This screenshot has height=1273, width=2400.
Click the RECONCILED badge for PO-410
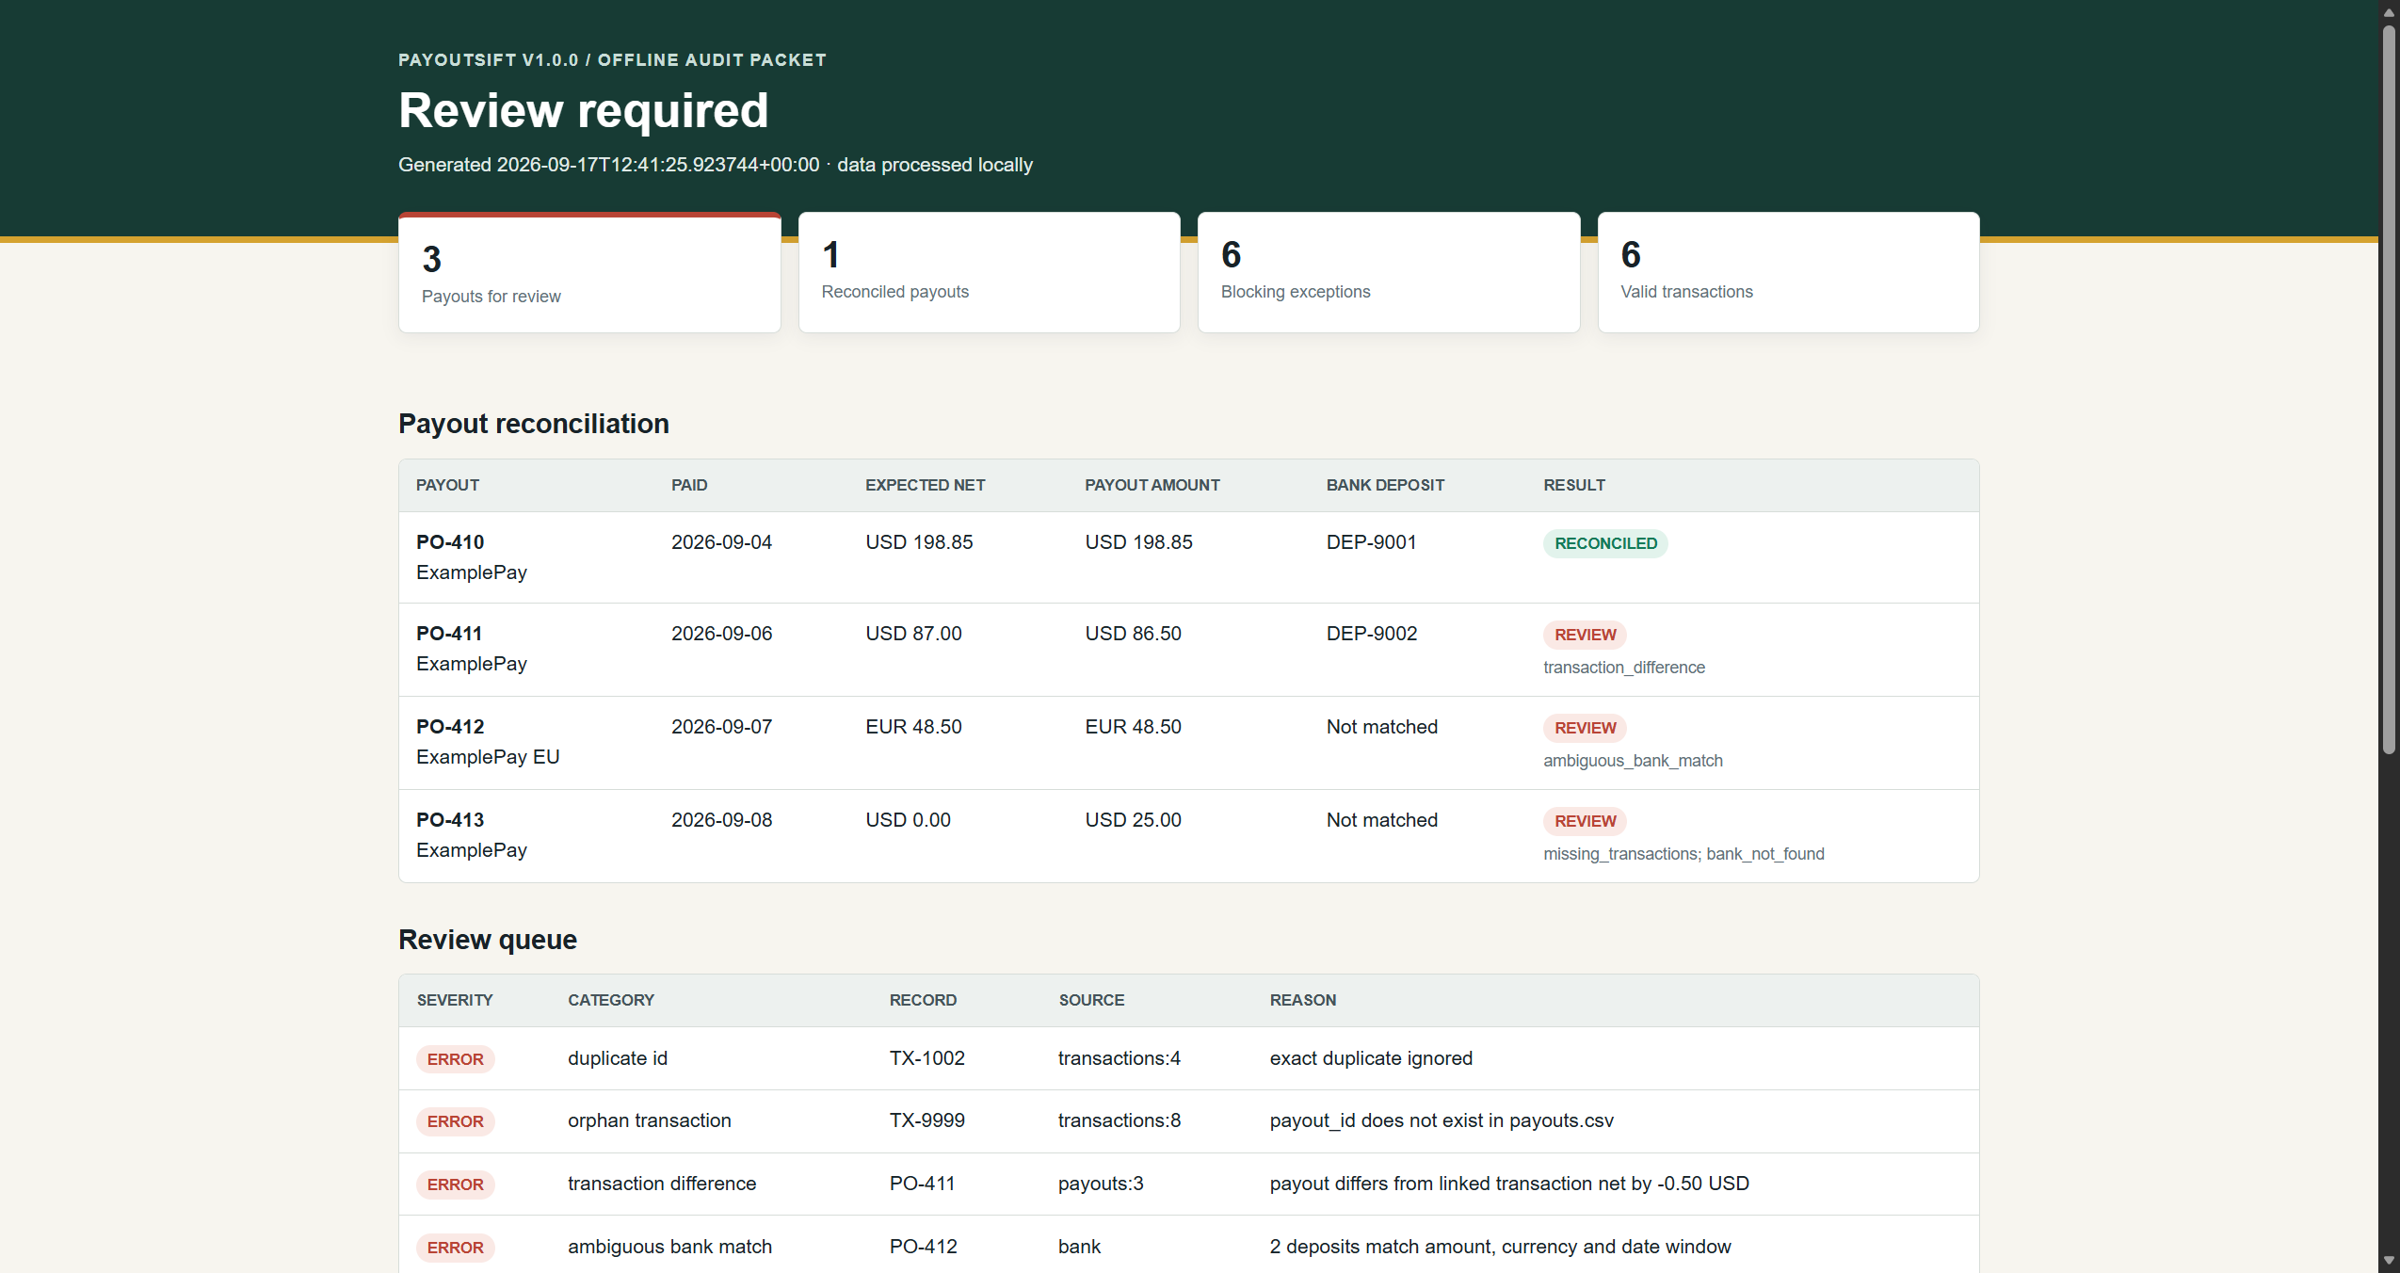pos(1605,543)
